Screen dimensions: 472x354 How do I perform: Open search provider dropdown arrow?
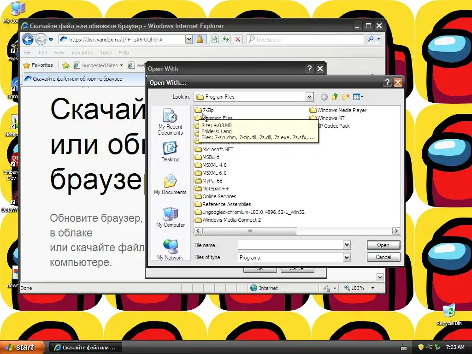(x=379, y=39)
